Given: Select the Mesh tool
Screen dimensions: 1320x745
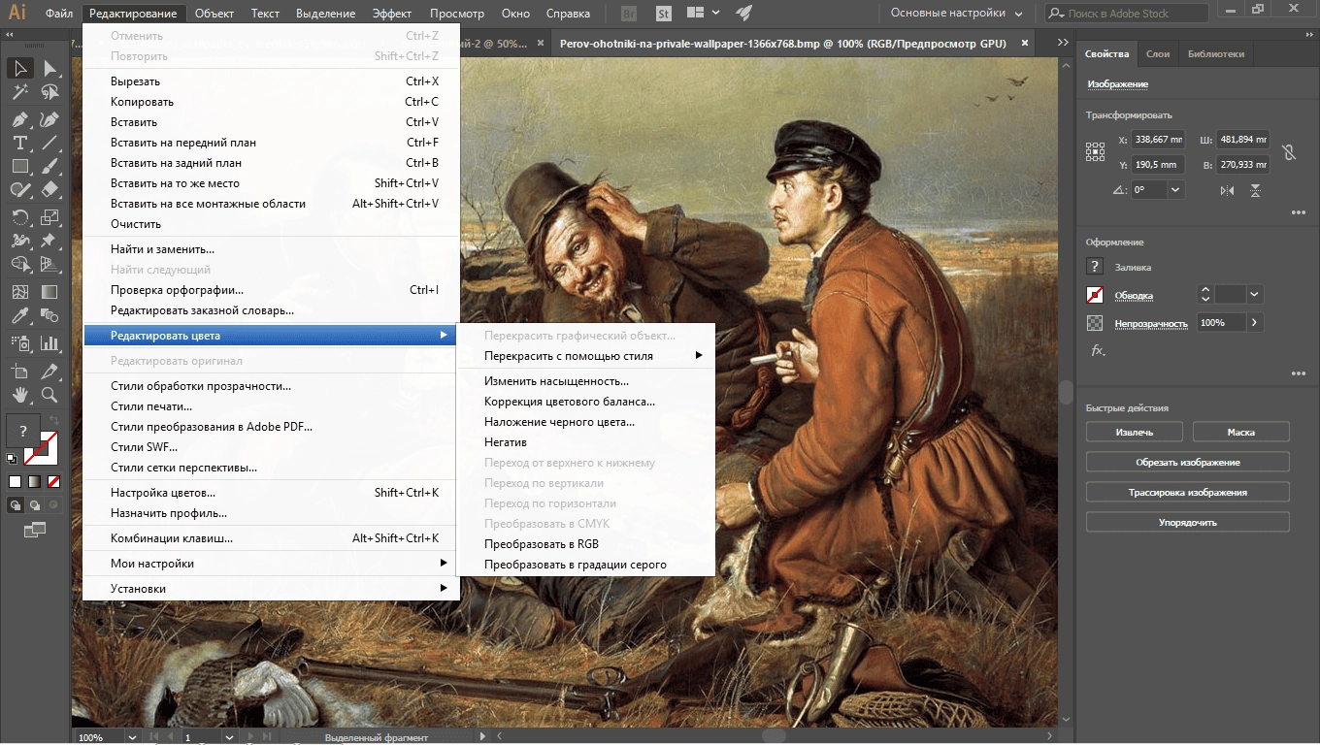Looking at the screenshot, I should [x=19, y=291].
